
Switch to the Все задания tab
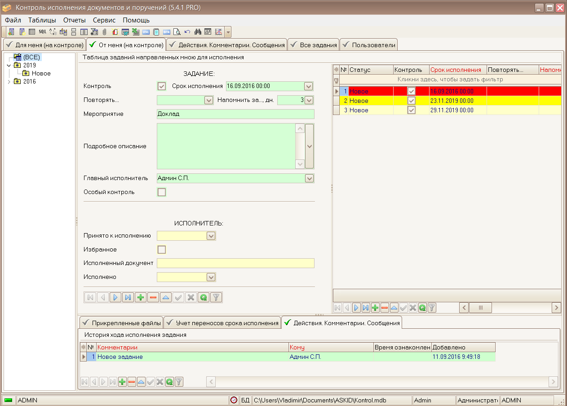pos(313,45)
